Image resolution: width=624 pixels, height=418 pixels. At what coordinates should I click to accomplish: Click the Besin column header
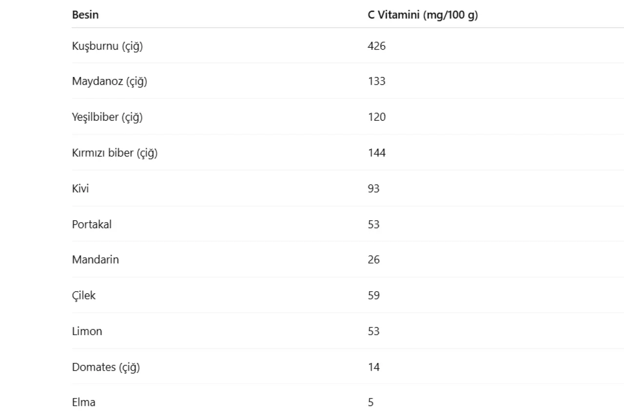[x=85, y=15]
